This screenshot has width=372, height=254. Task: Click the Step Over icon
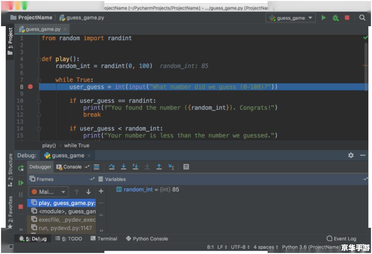[112, 167]
